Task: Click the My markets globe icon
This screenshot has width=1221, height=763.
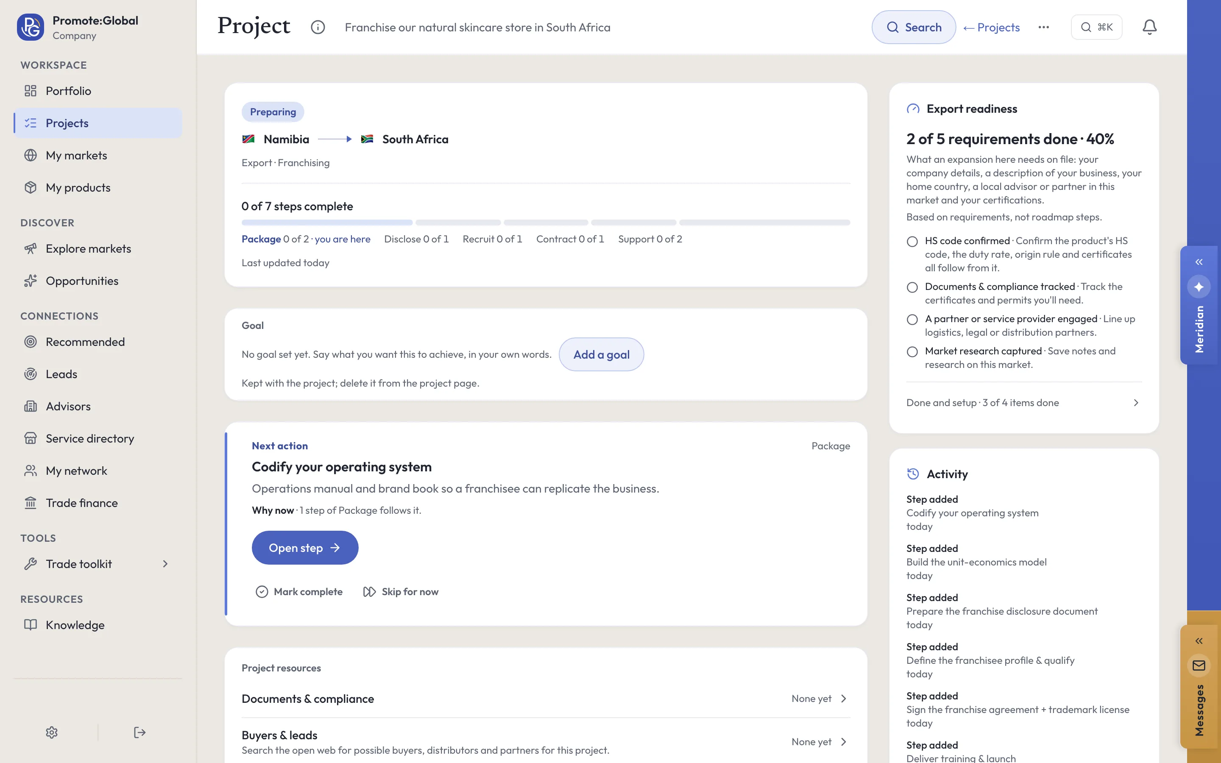Action: (x=31, y=156)
